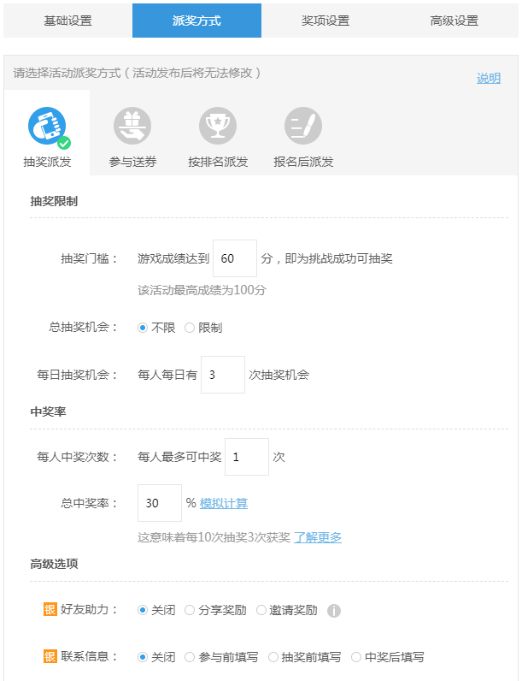Select 抽奖前填写 for 联系信息

click(x=273, y=657)
